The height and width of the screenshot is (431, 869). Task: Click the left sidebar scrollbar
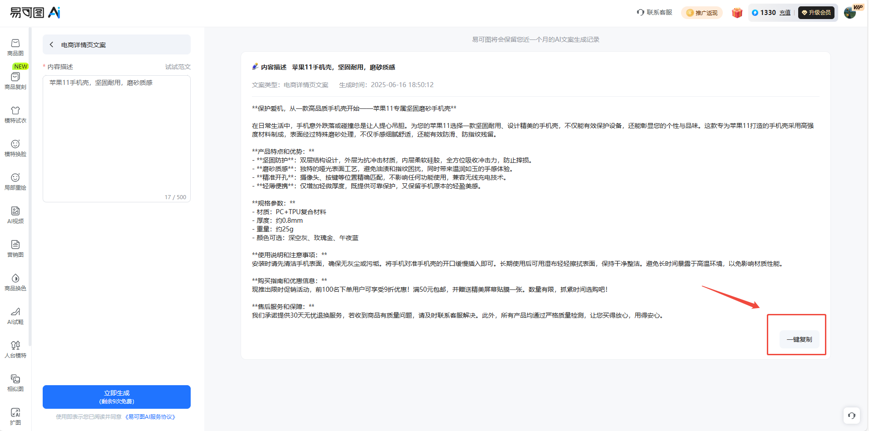pos(30,186)
